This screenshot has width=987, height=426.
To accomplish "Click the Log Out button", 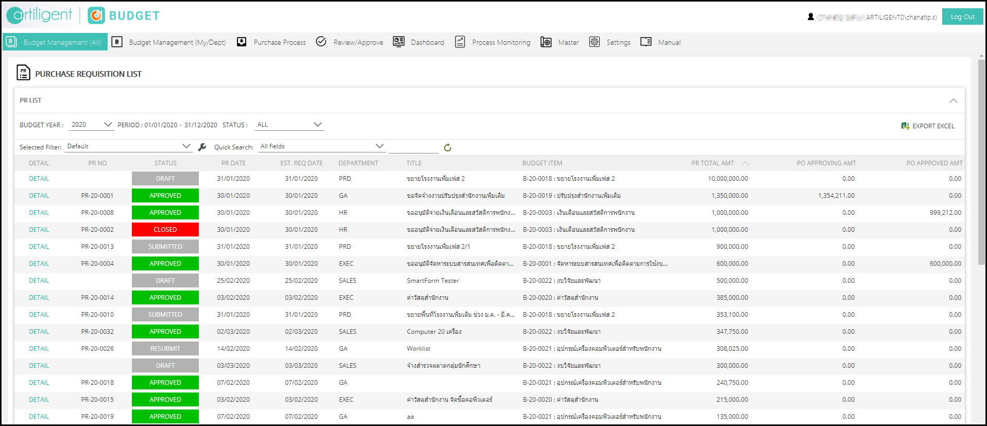I will click(x=962, y=16).
